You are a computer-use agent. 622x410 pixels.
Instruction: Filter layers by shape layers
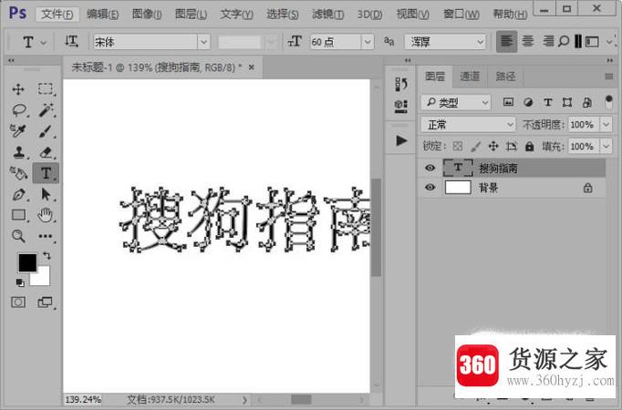[567, 103]
